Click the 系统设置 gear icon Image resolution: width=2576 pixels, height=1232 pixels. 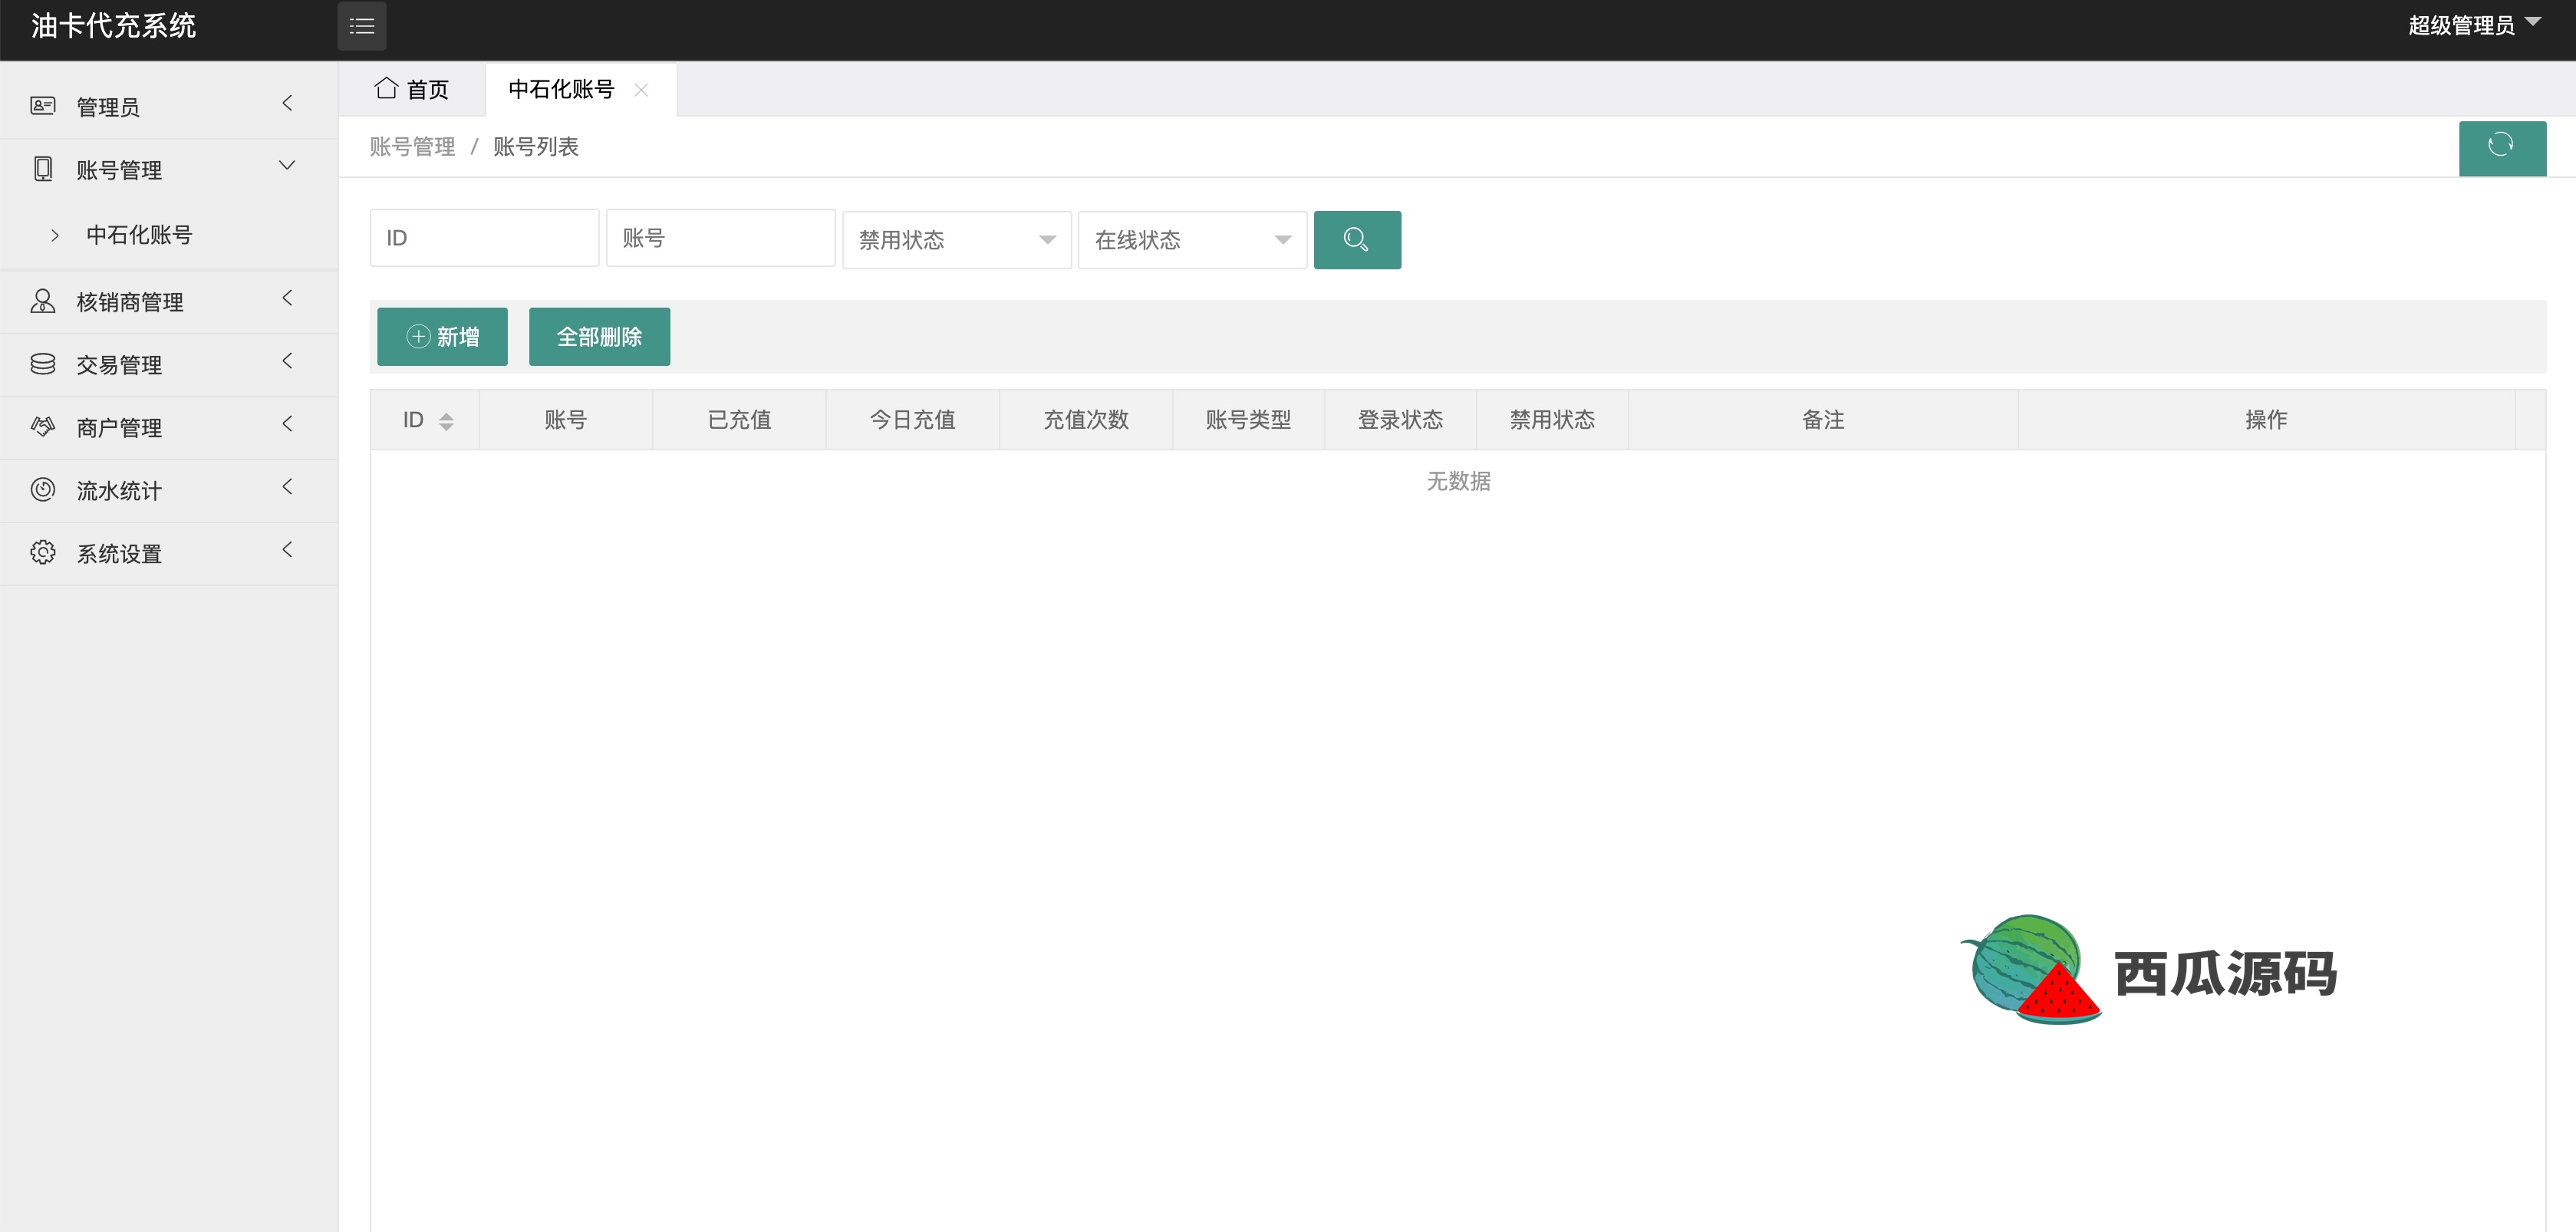tap(43, 553)
